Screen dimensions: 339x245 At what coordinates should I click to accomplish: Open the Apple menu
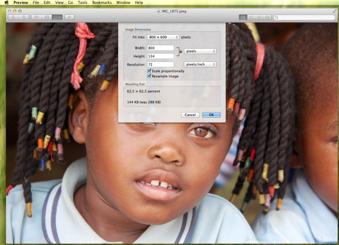tap(6, 3)
